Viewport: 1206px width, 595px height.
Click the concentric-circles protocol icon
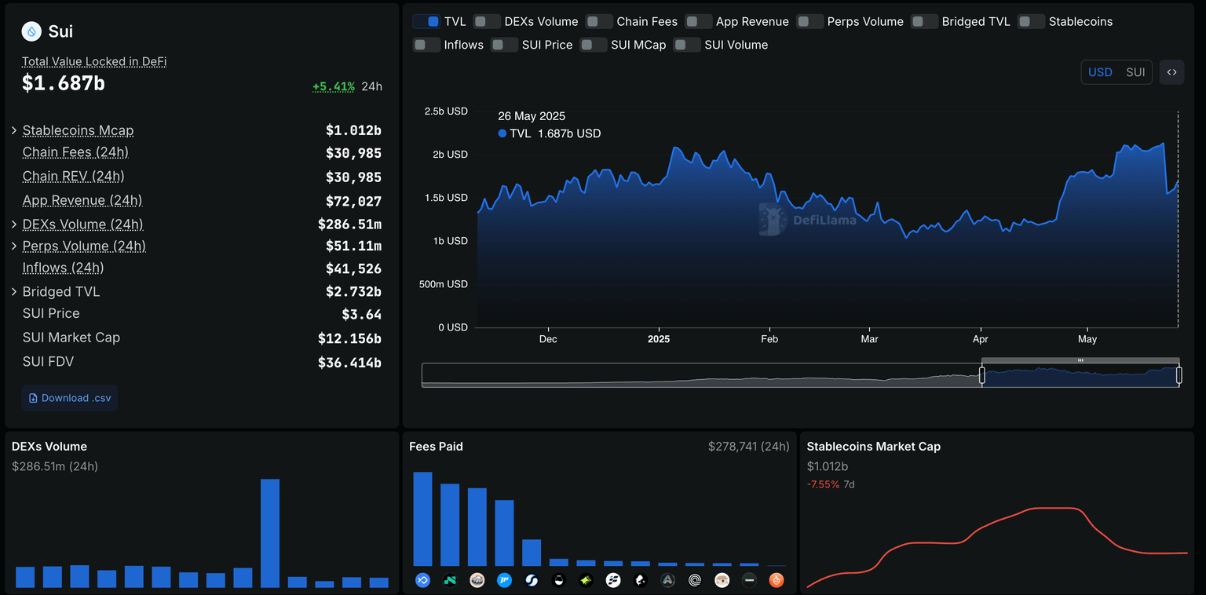pyautogui.click(x=695, y=581)
